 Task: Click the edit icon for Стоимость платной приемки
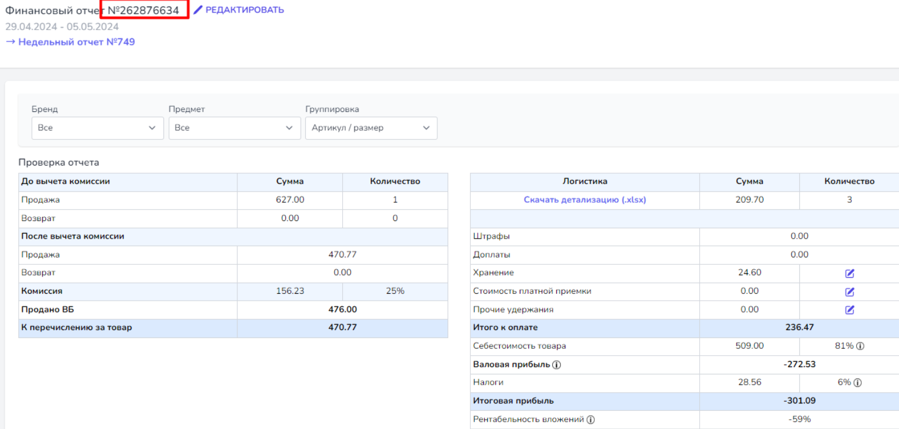pyautogui.click(x=849, y=291)
